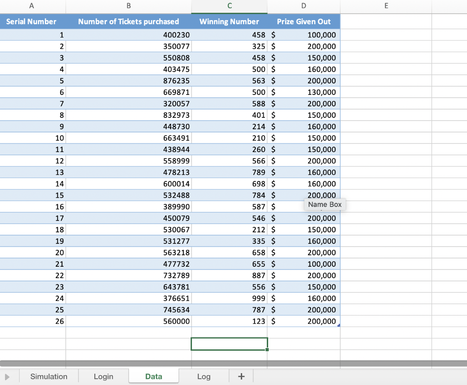The image size is (467, 385).
Task: Select column E header
Action: click(386, 6)
